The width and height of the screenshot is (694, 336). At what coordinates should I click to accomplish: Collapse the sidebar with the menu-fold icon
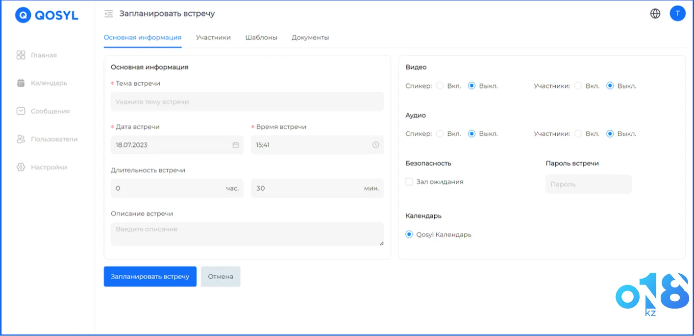[108, 14]
